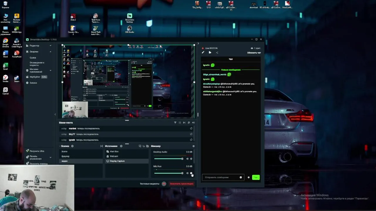
Task: Replay the titry77 follower alert
Action: click(191, 134)
